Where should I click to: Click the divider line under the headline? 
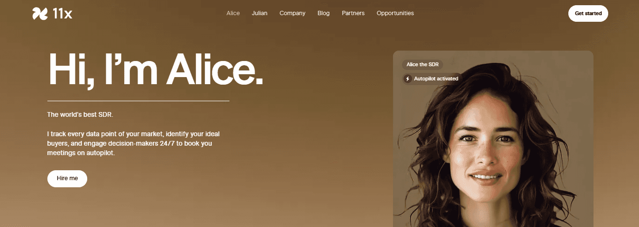[138, 101]
